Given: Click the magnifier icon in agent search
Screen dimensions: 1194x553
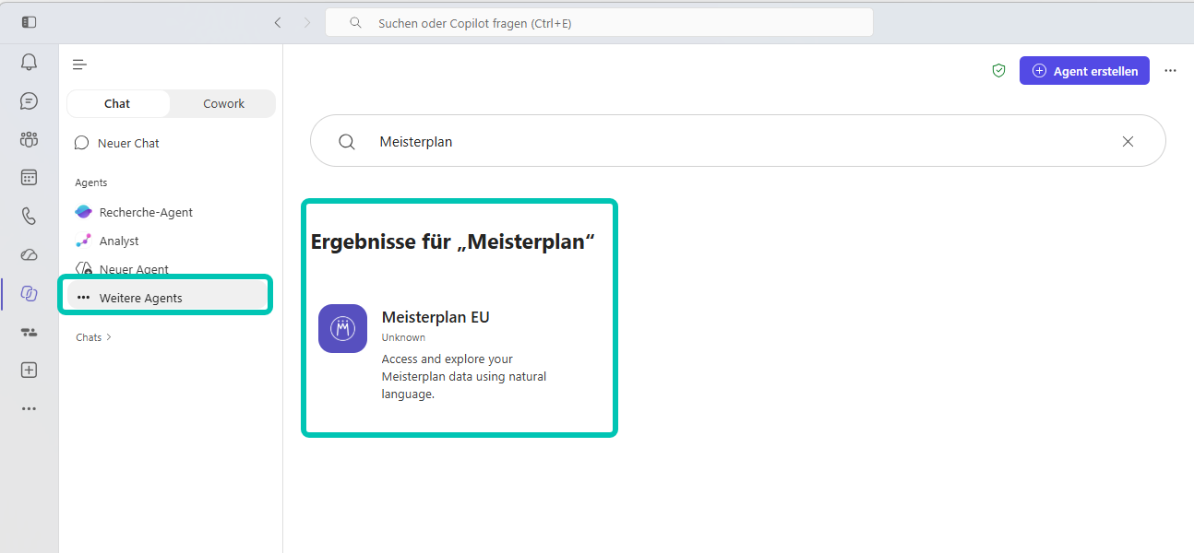Looking at the screenshot, I should (347, 142).
